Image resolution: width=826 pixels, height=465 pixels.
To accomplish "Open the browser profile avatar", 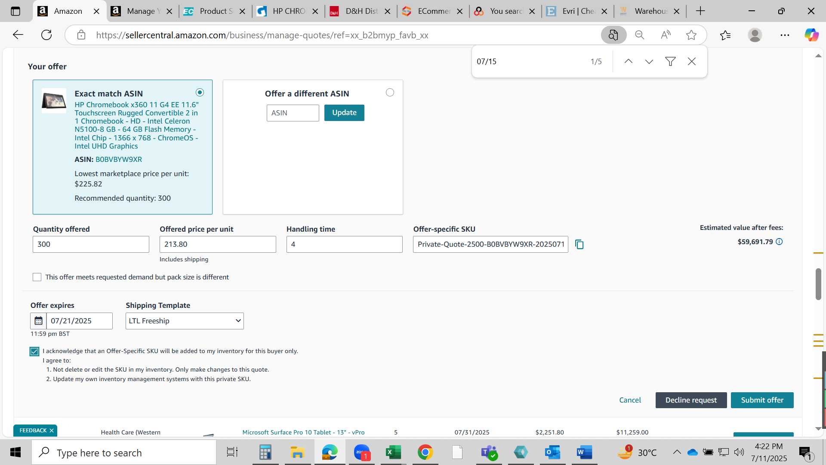I will pyautogui.click(x=755, y=35).
